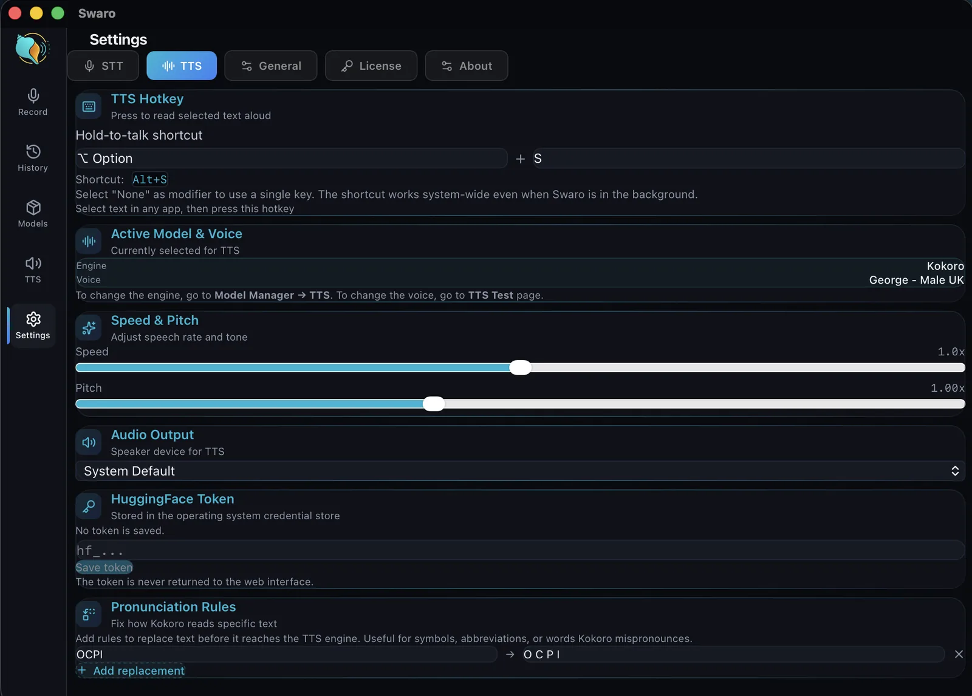Open the History page in sidebar
This screenshot has width=972, height=696.
[33, 158]
